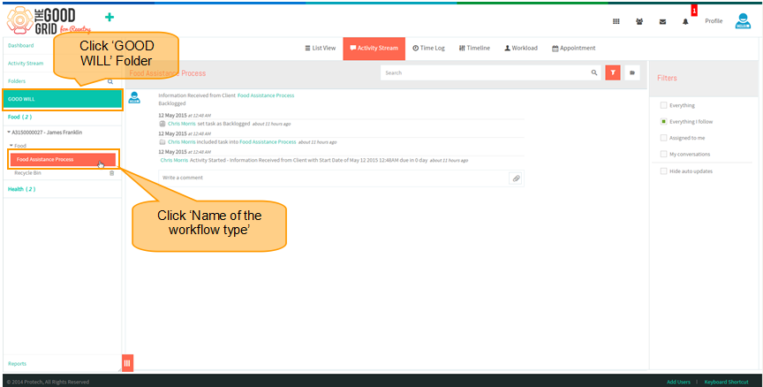This screenshot has height=387, width=763.
Task: Select Food Assistance Process workflow in sidebar
Action: point(63,159)
